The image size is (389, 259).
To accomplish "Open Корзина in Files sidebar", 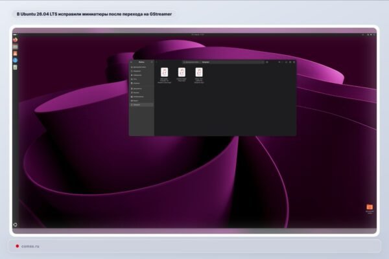I will click(x=141, y=84).
